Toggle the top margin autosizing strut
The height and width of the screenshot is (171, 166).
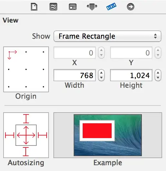pos(26,119)
